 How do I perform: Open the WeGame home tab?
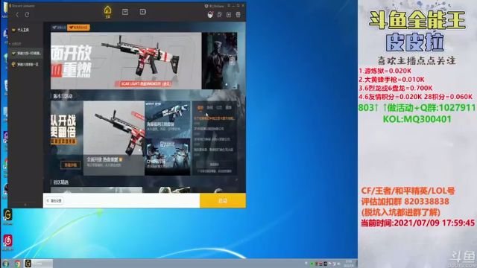coord(107,12)
